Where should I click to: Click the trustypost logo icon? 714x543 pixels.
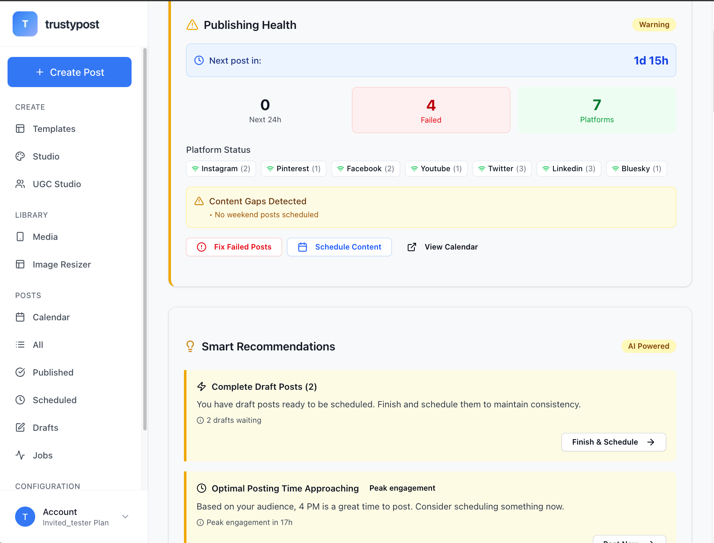[x=25, y=24]
